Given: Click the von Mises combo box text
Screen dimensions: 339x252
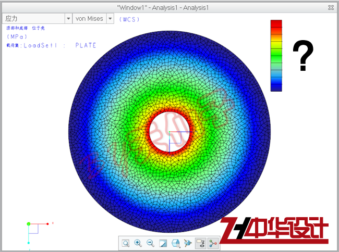Looking at the screenshot, I should click(89, 19).
